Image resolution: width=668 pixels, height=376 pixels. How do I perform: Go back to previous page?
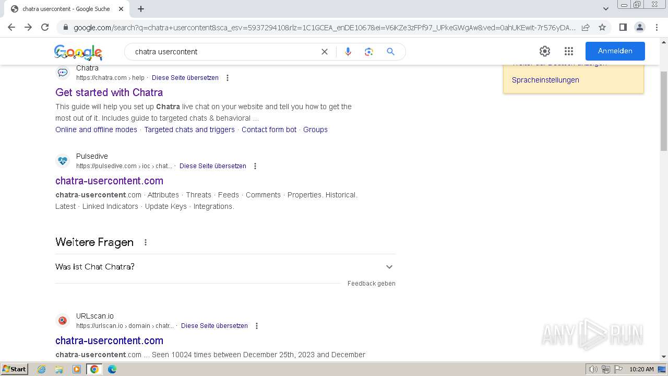point(11,27)
